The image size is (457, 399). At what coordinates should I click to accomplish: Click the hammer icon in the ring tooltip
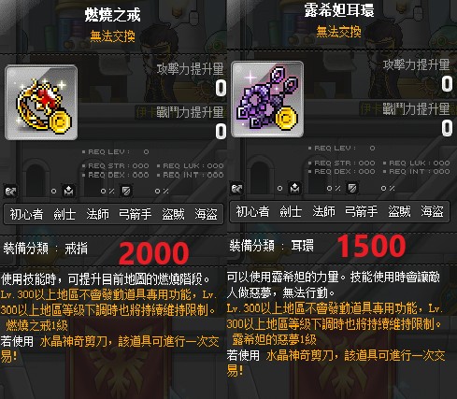[10, 191]
